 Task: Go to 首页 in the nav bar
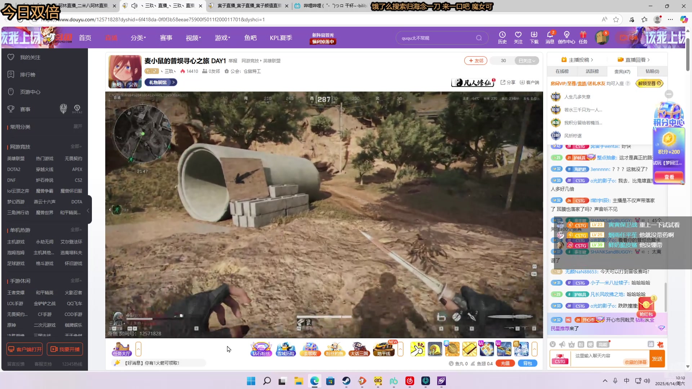85,38
